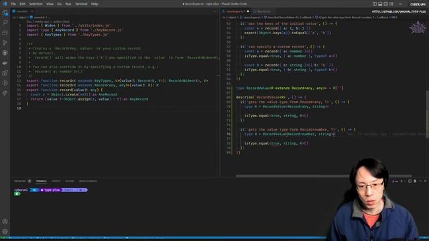Open the Extensions view in activity bar
Screen dimensions: 429x241
[5, 73]
